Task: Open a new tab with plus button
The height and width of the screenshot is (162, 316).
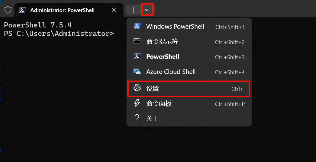Action: point(133,10)
